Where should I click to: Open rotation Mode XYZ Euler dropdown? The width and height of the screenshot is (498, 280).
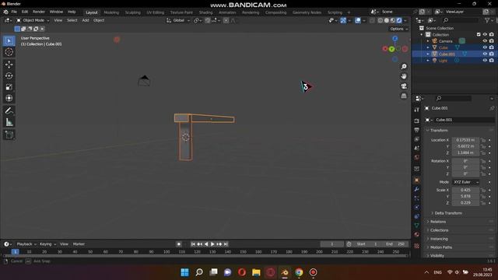pos(466,182)
